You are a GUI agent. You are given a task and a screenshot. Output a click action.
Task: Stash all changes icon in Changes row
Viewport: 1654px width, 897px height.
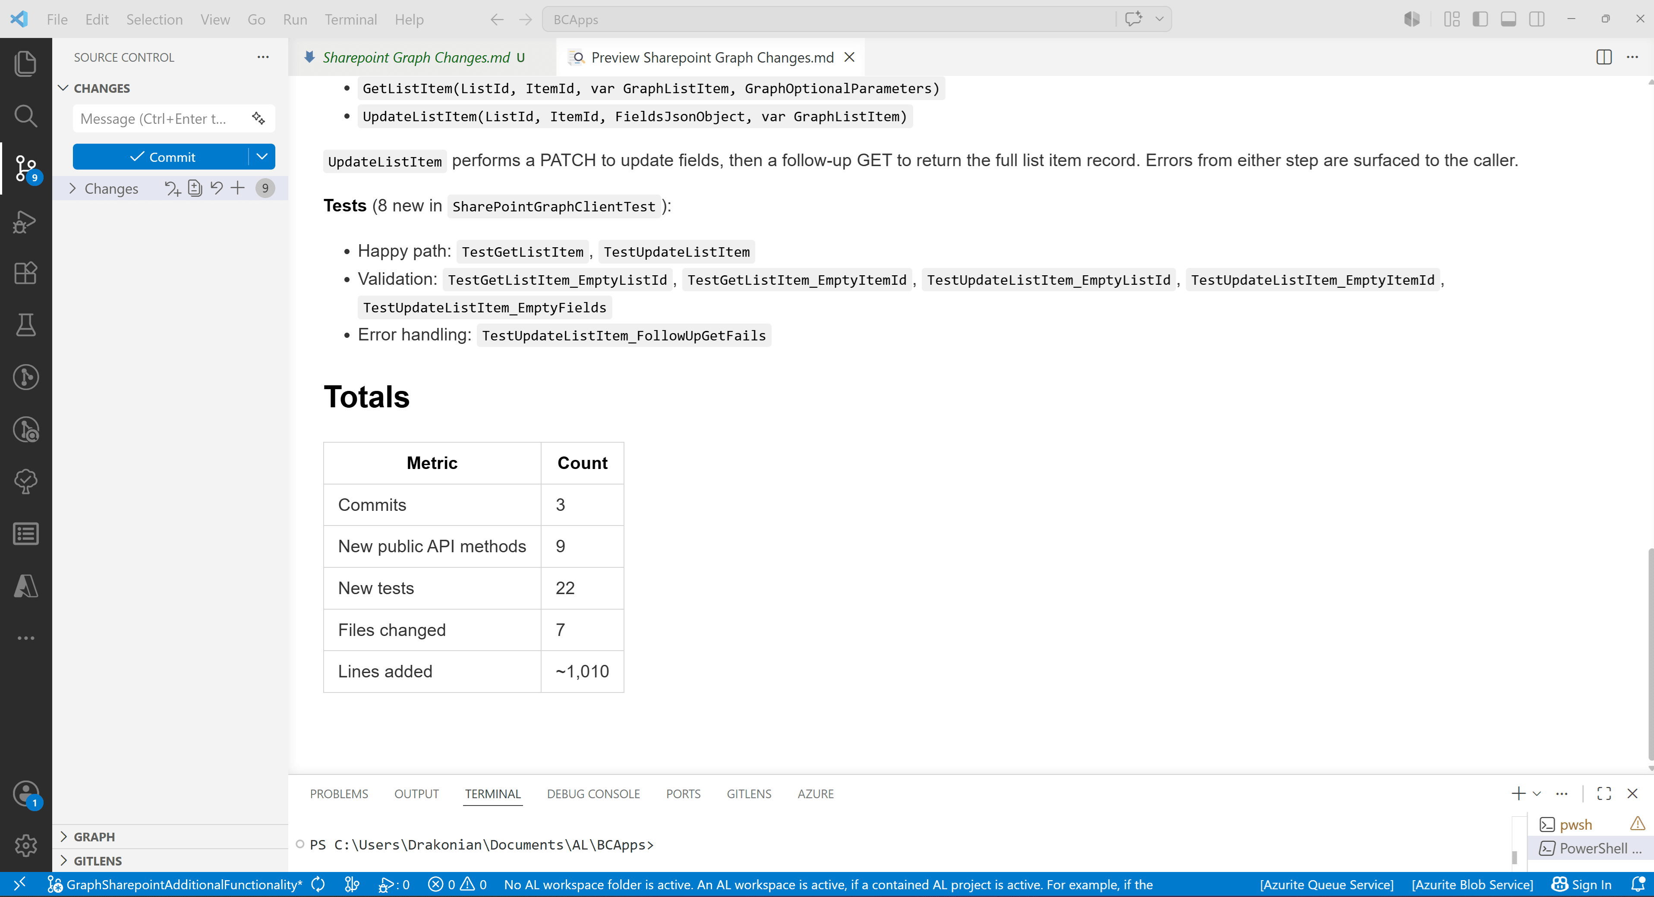tap(172, 188)
